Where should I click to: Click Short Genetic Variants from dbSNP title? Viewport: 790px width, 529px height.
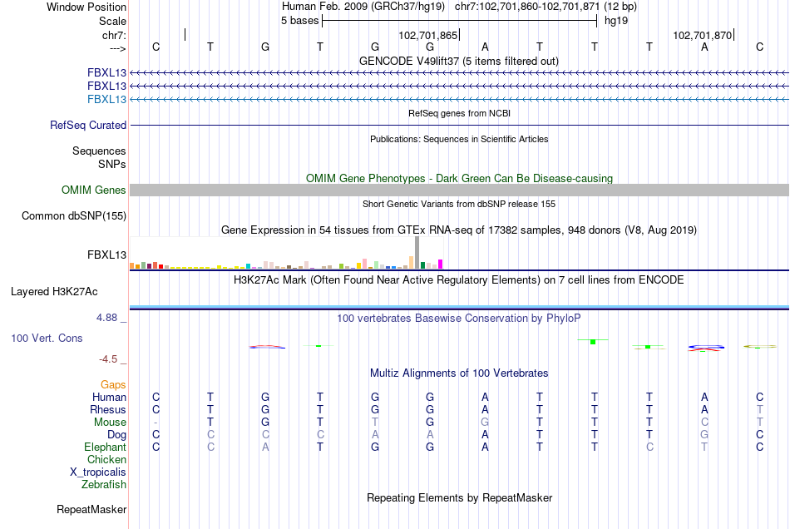pos(459,204)
